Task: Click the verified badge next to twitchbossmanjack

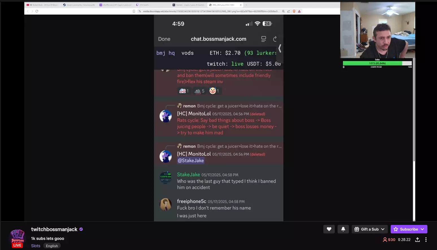Action: click(x=81, y=229)
